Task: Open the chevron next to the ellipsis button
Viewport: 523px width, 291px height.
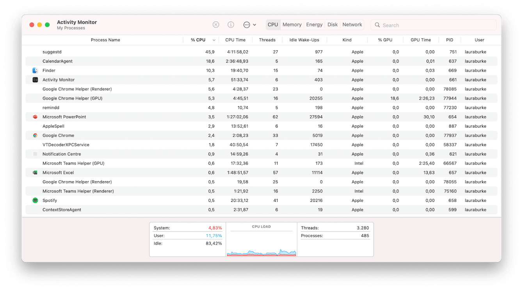Action: (x=254, y=25)
